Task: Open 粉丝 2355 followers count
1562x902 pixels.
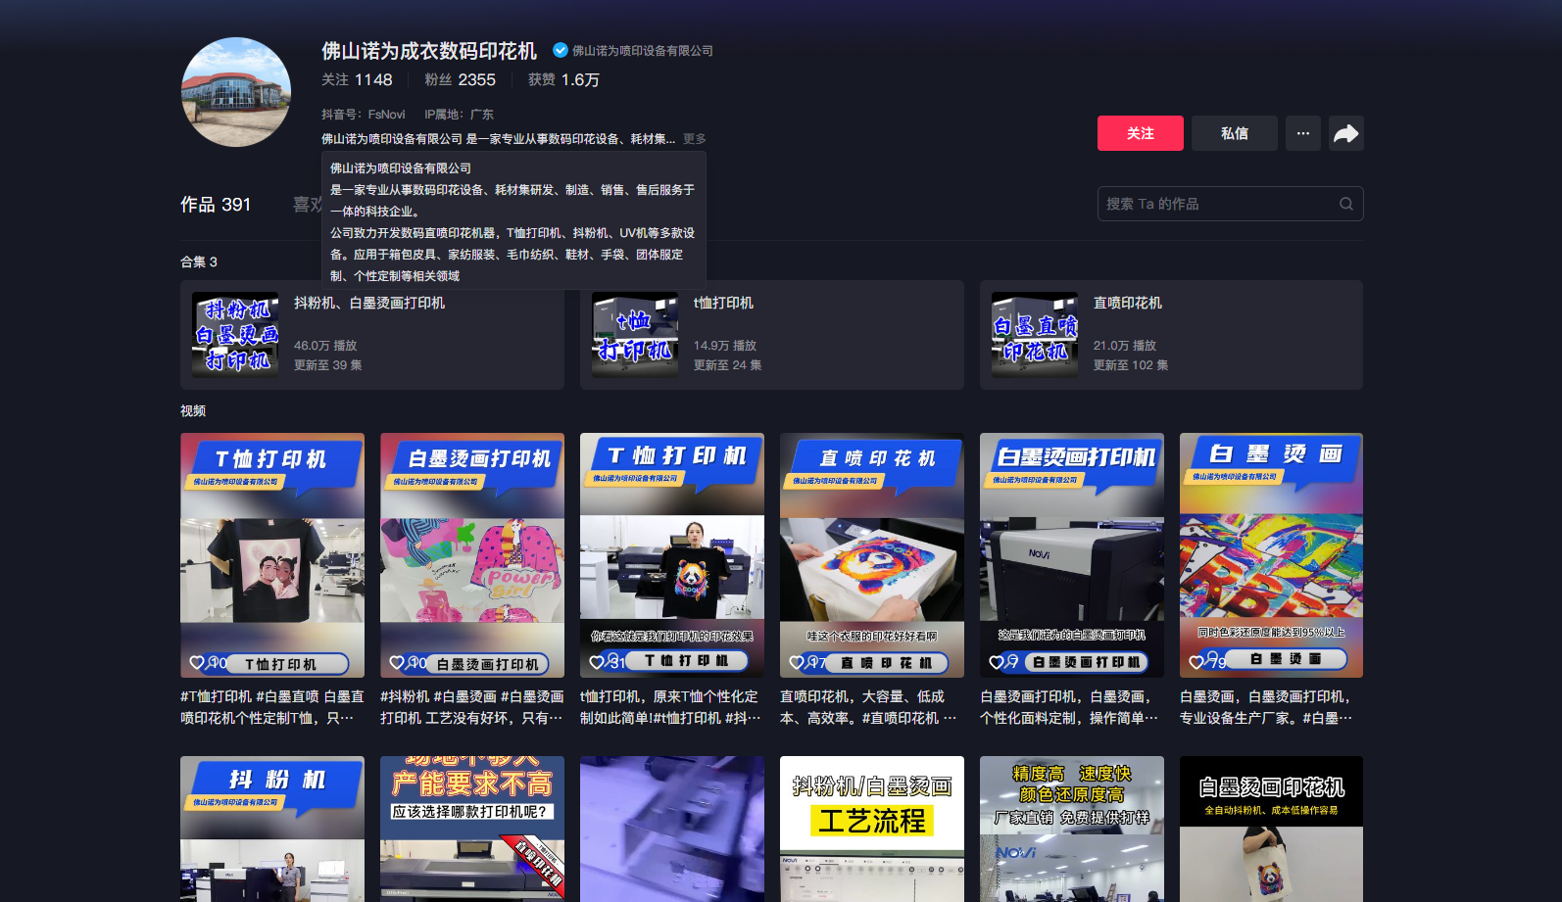Action: pos(460,79)
